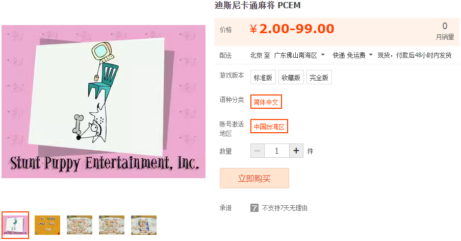Click the product title 迪斯尼卡通麻将 PCEM
Screen dimensions: 461x241
tap(258, 6)
